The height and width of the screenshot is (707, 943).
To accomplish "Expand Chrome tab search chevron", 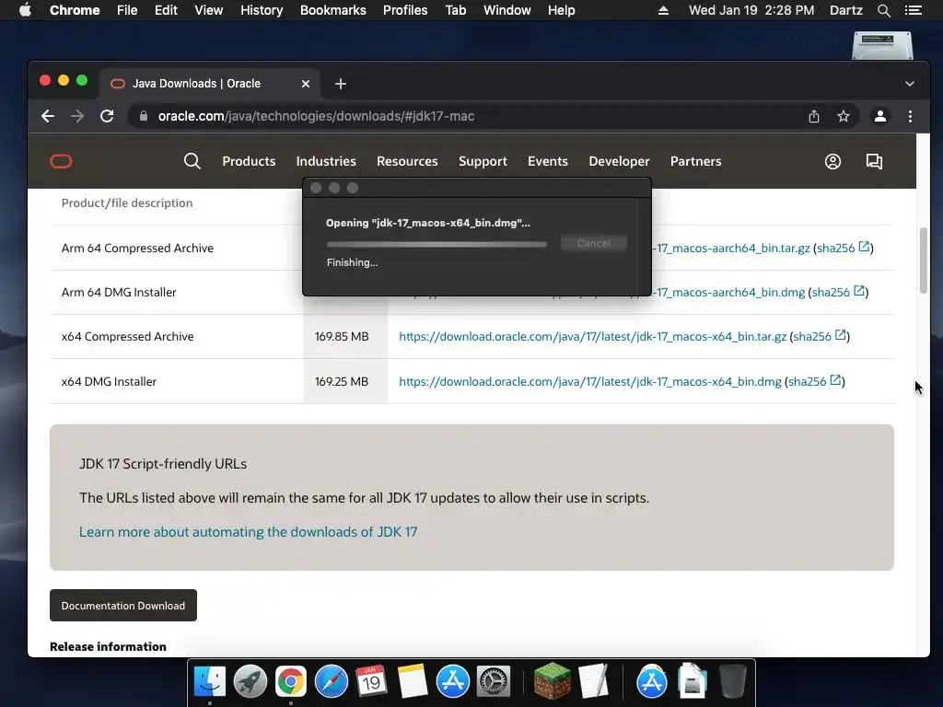I will (909, 84).
